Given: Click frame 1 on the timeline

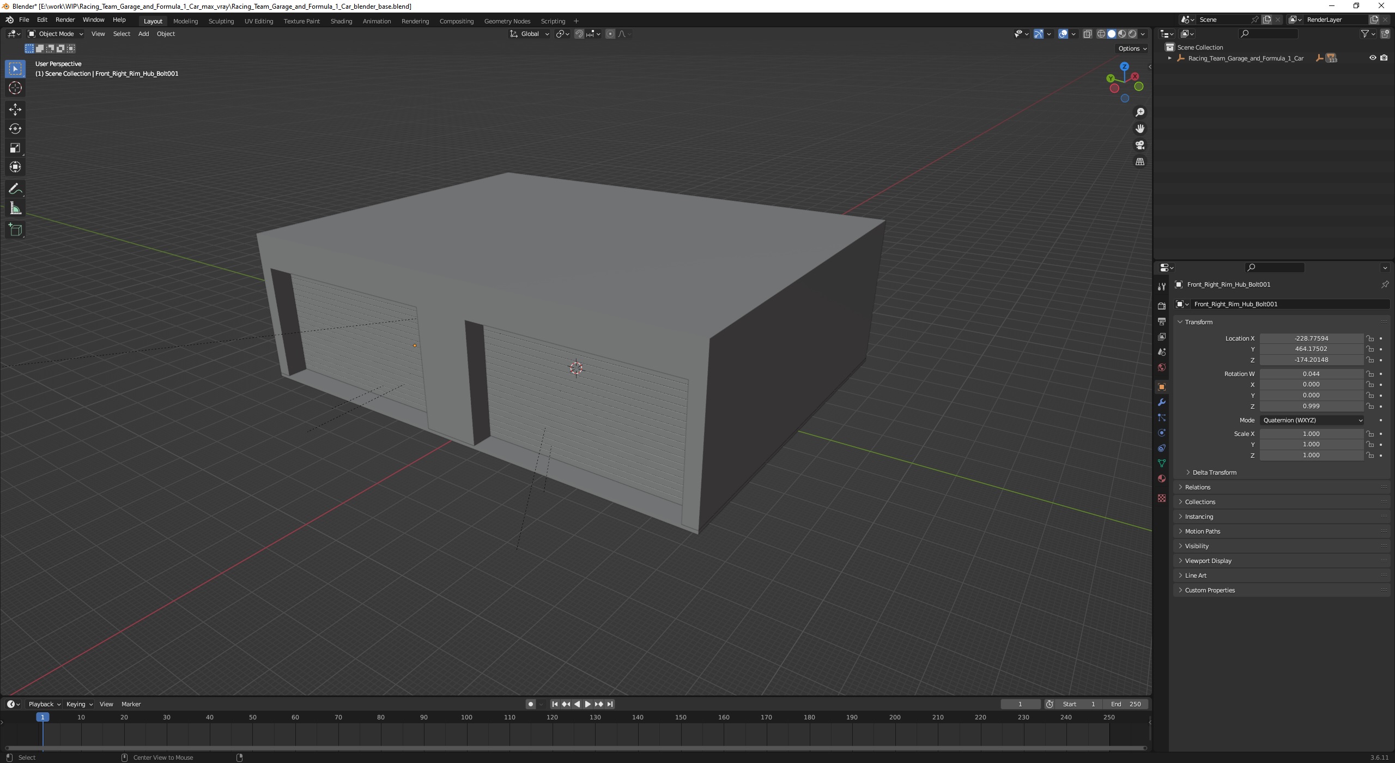Looking at the screenshot, I should [43, 717].
